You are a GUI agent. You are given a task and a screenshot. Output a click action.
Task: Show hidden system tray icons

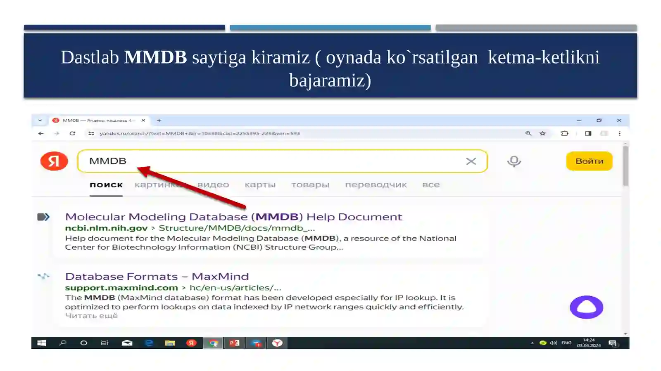532,343
